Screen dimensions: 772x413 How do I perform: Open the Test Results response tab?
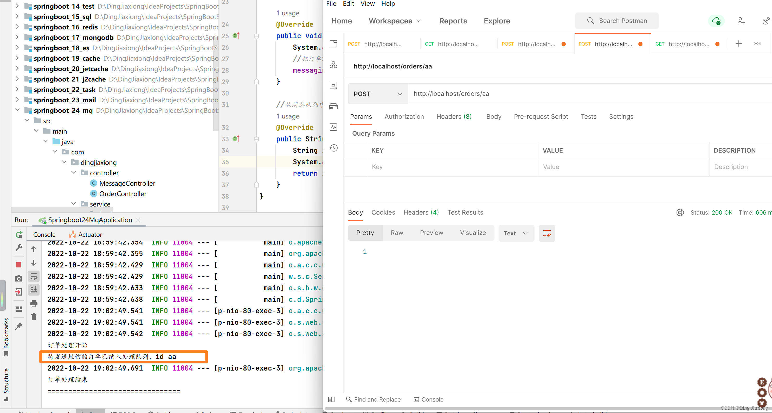point(465,212)
